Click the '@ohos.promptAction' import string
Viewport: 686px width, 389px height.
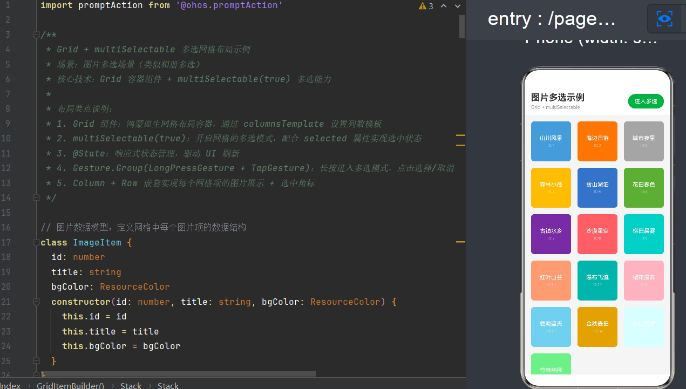click(229, 5)
